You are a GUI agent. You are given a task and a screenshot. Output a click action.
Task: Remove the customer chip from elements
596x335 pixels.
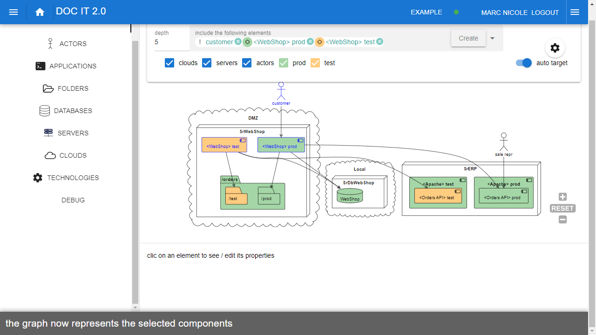238,42
